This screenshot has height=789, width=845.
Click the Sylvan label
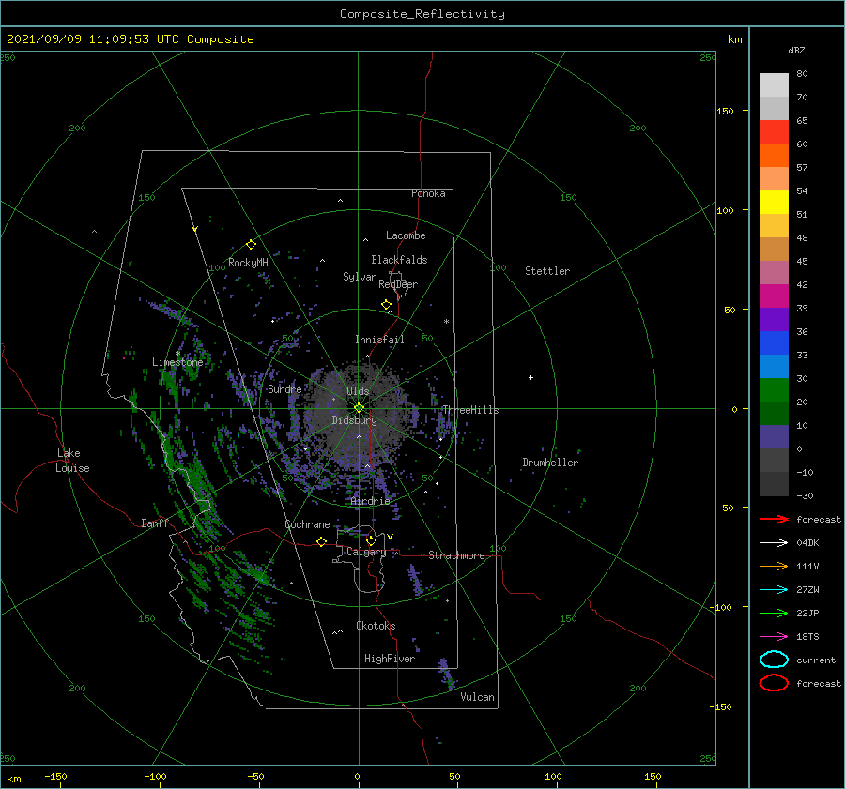360,277
